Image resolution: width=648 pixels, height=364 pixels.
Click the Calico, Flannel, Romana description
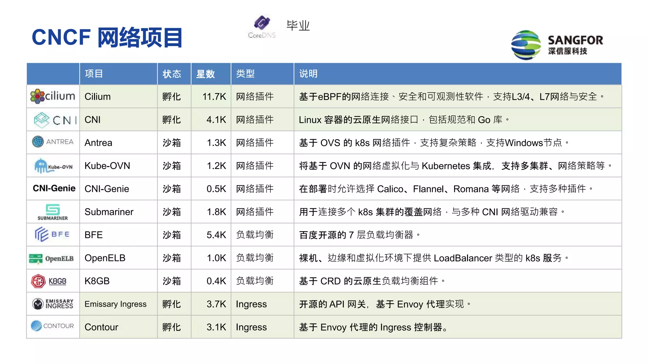(x=446, y=189)
